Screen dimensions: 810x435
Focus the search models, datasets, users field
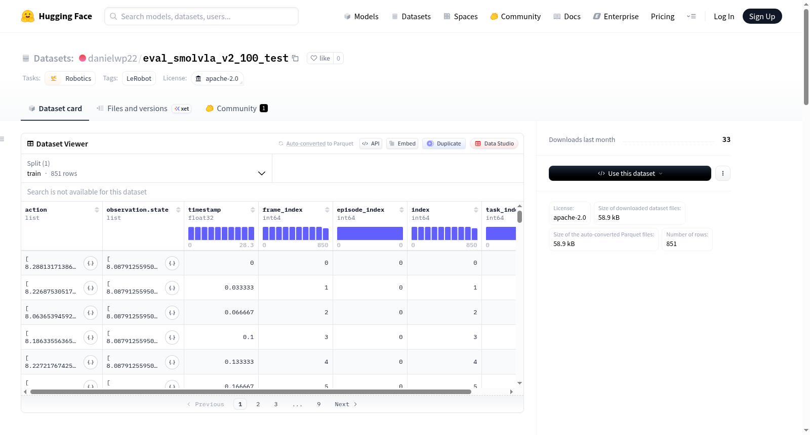201,16
